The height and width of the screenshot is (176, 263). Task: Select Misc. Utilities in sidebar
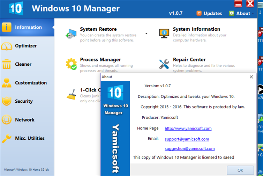coord(30,138)
